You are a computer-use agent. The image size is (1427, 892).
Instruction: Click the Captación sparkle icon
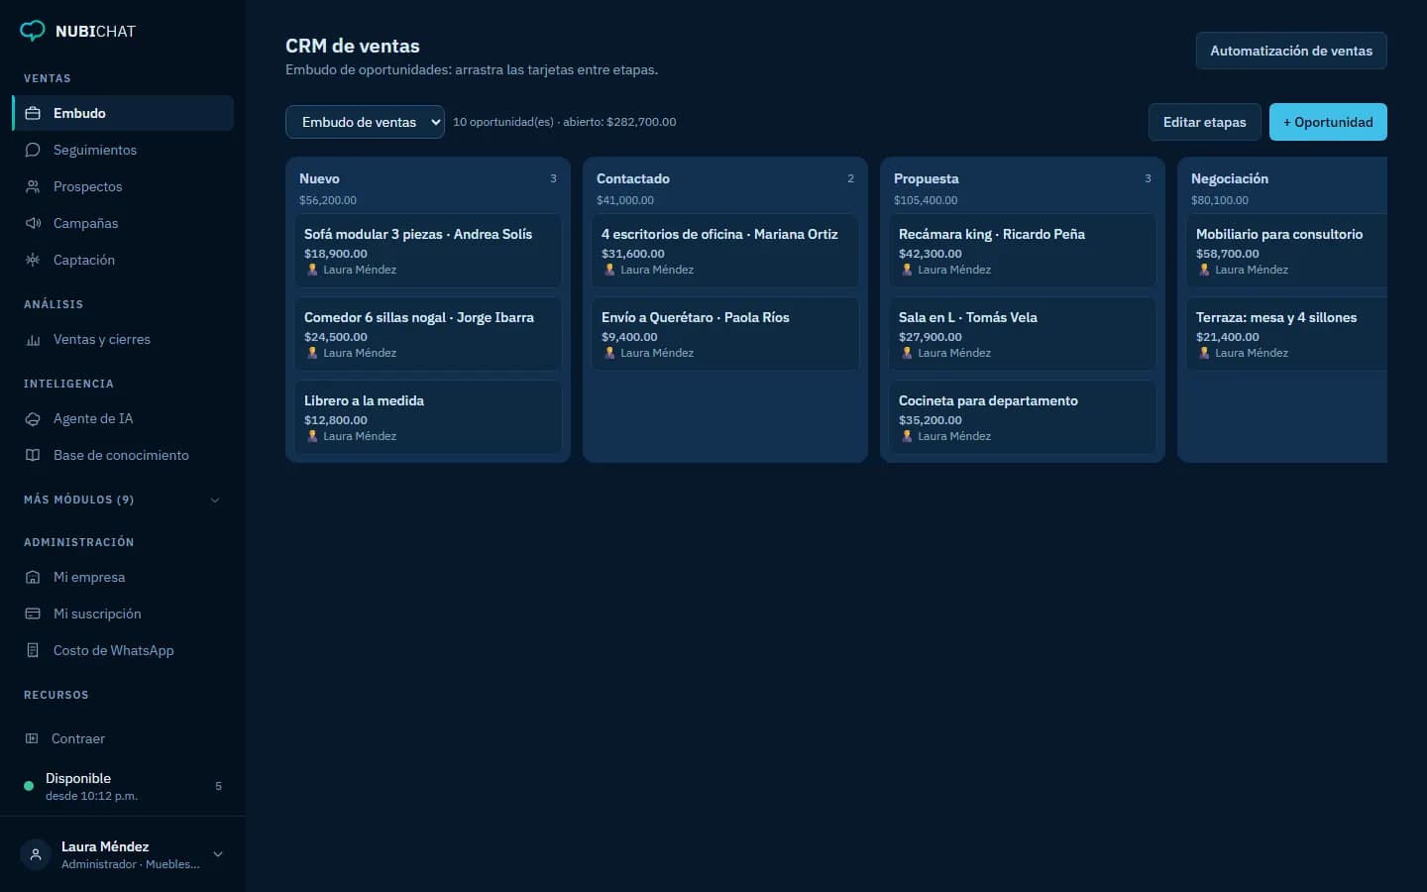[33, 260]
